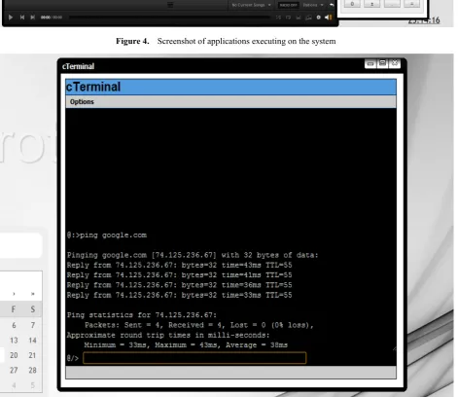Click the 'Packets: Sent = 4' line

point(199,325)
